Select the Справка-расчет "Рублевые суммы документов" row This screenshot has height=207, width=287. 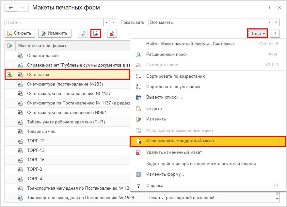click(x=67, y=65)
